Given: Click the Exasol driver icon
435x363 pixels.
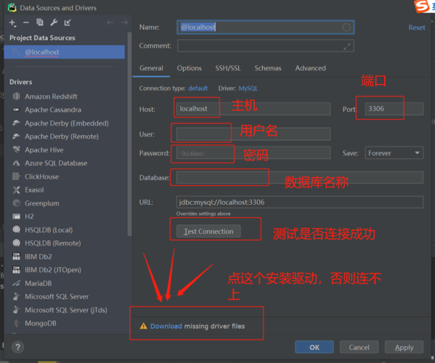Looking at the screenshot, I should 17,190.
